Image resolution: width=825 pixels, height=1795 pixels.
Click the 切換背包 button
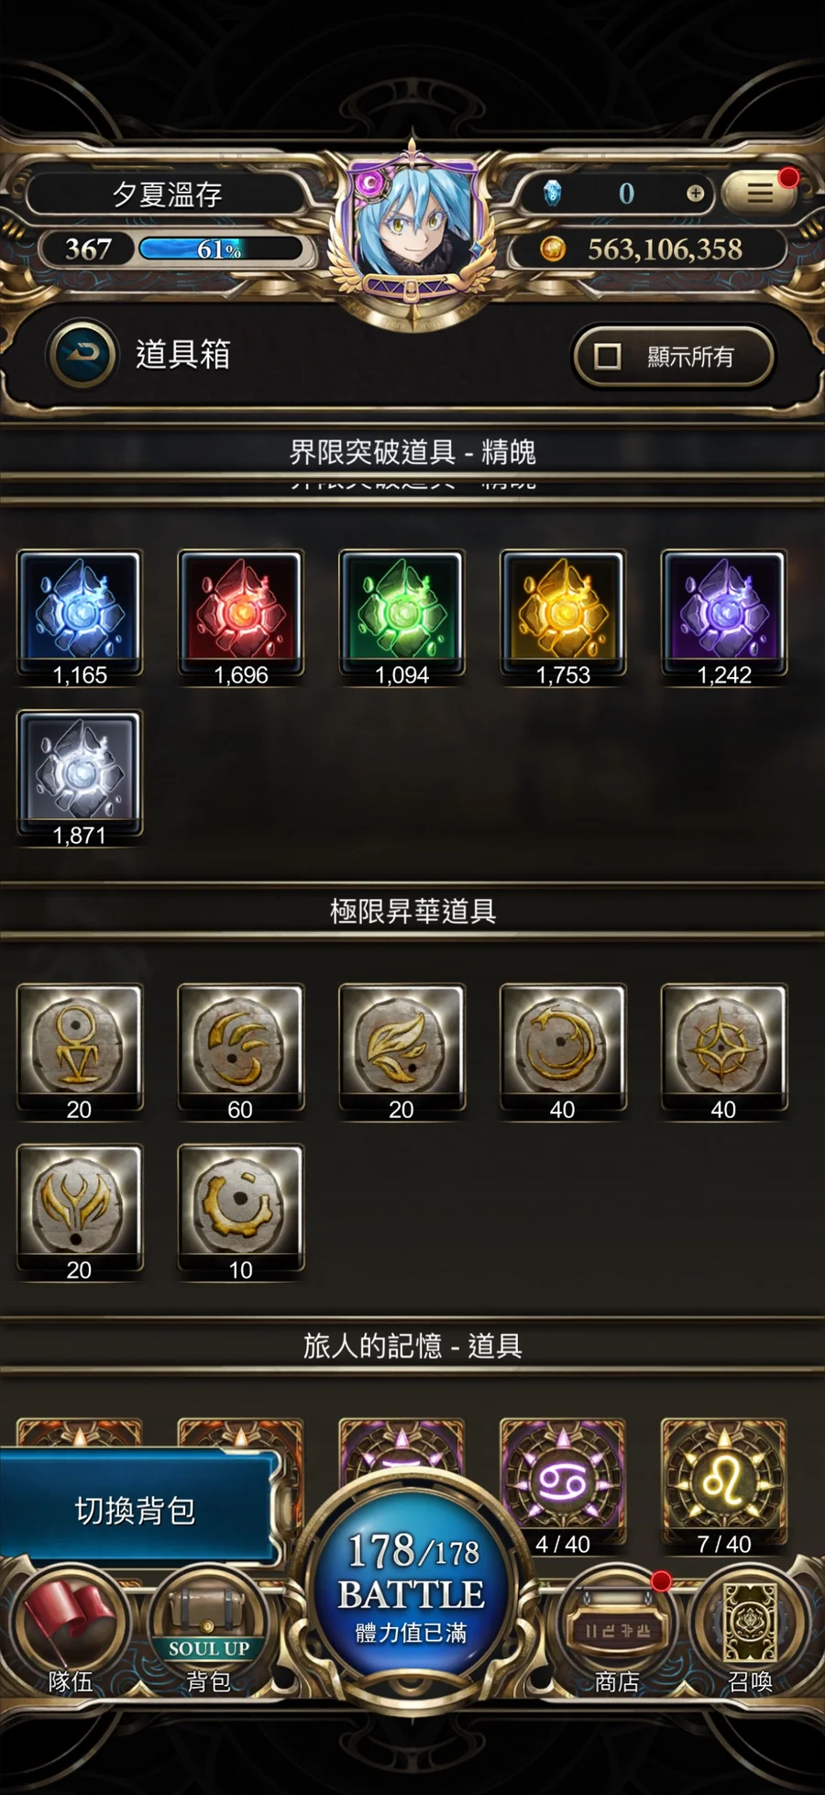point(137,1510)
